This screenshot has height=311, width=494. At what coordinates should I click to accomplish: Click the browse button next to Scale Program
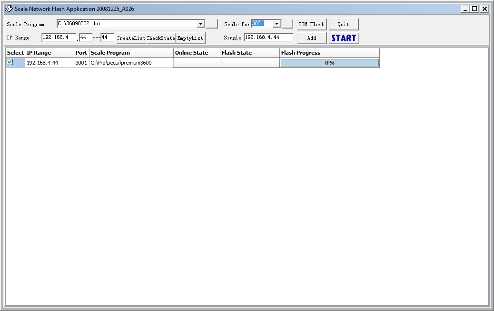[x=212, y=24]
